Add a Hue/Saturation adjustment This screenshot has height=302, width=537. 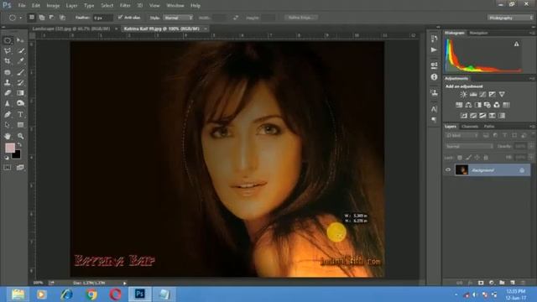(x=459, y=105)
